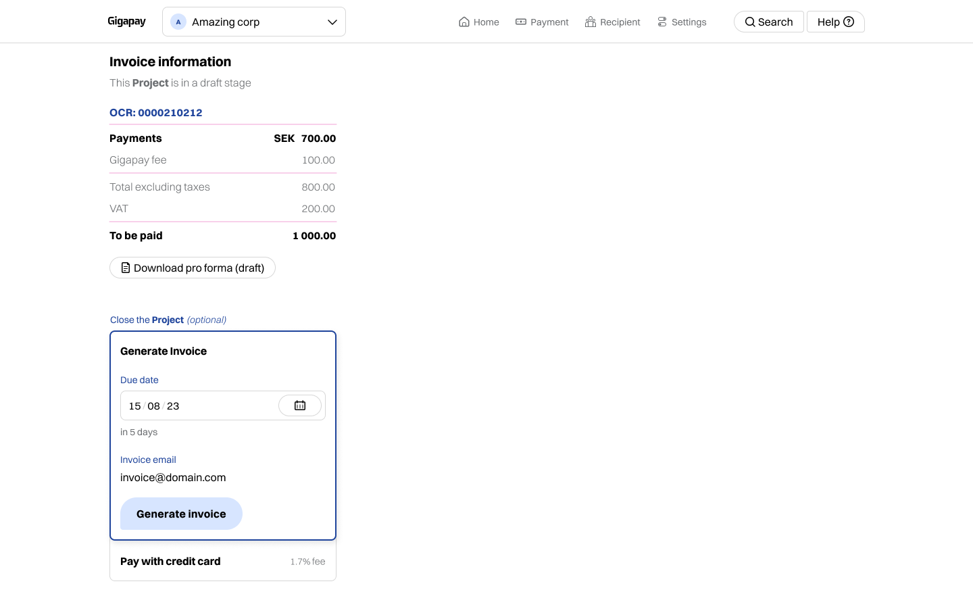The image size is (973, 592).
Task: Expand the Pay with credit card option
Action: tap(222, 562)
